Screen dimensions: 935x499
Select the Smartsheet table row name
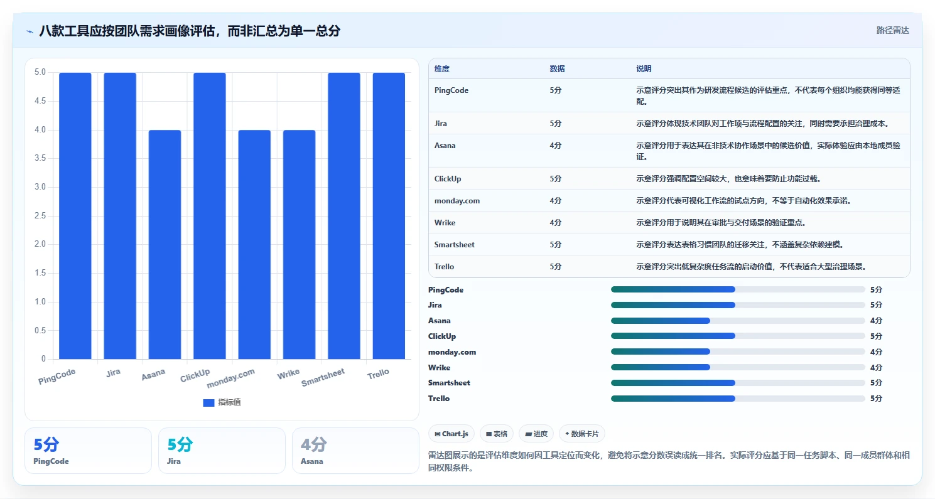tap(455, 245)
